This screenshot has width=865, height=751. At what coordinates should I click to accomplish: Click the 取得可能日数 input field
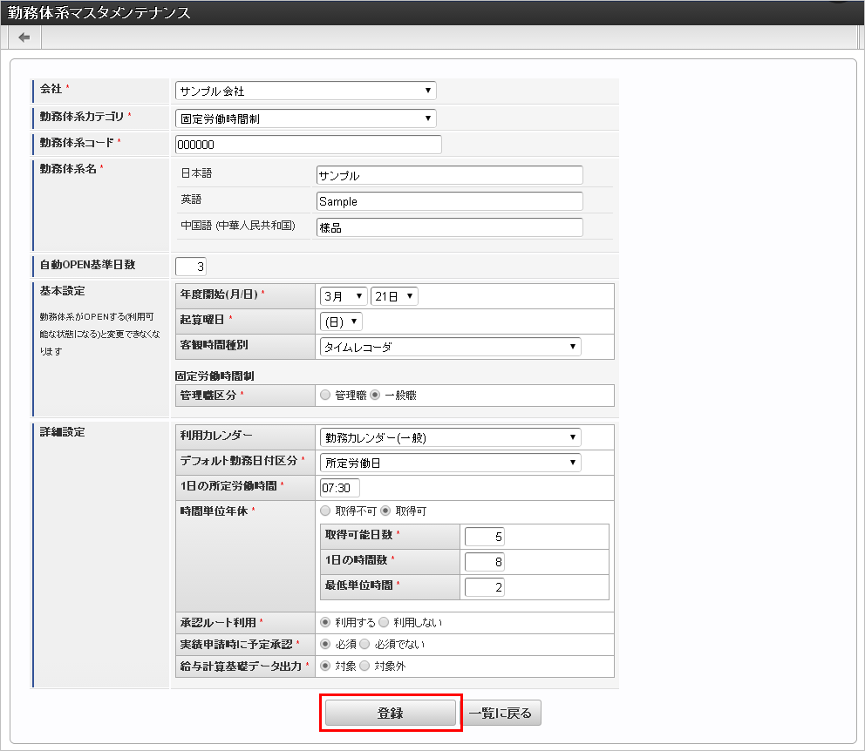(484, 537)
